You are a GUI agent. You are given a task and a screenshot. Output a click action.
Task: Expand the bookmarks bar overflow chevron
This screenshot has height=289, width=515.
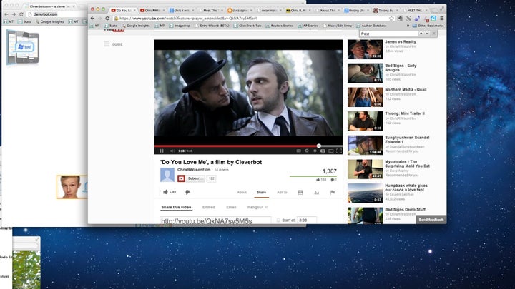pos(408,26)
